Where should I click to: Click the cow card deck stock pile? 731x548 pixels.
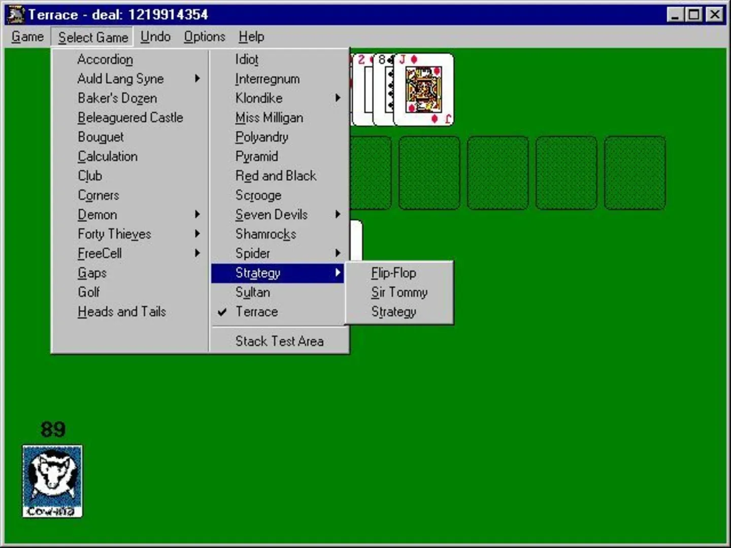[52, 481]
